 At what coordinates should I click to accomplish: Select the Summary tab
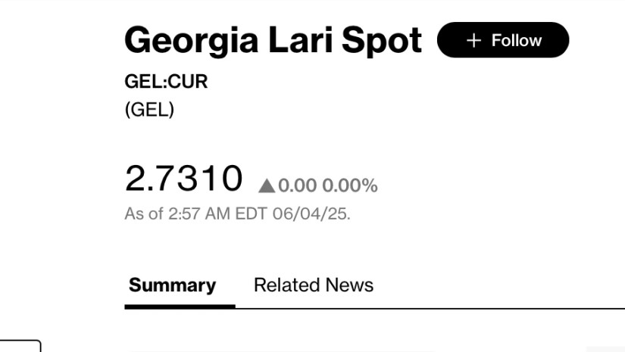172,285
